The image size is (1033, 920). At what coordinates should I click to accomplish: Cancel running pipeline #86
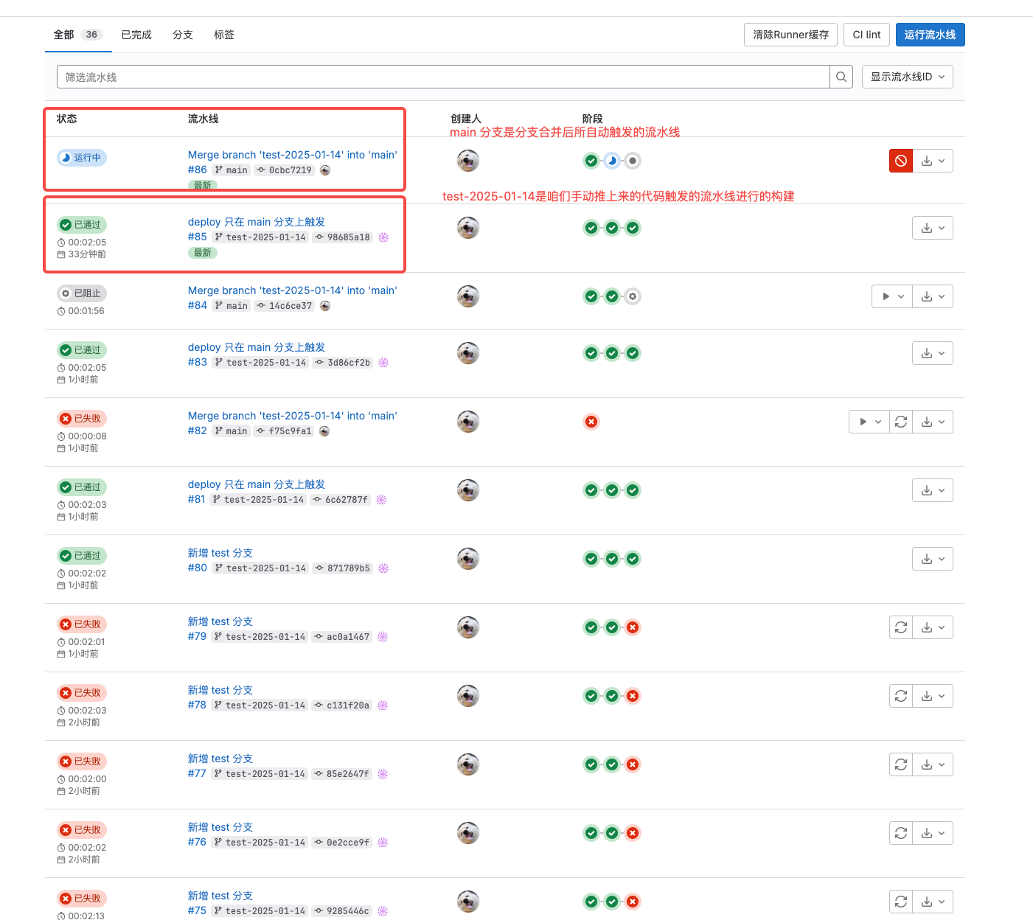pyautogui.click(x=901, y=161)
